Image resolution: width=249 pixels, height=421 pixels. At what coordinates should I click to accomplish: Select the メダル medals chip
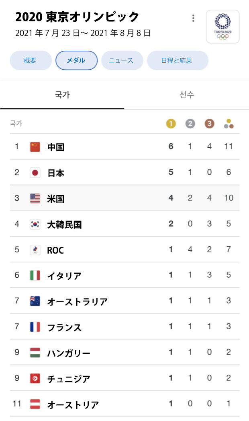[x=76, y=60]
